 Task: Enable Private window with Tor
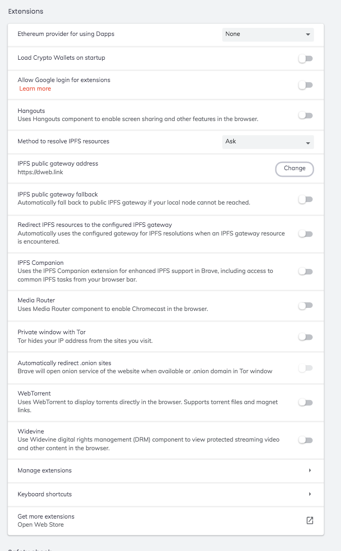[x=305, y=336]
